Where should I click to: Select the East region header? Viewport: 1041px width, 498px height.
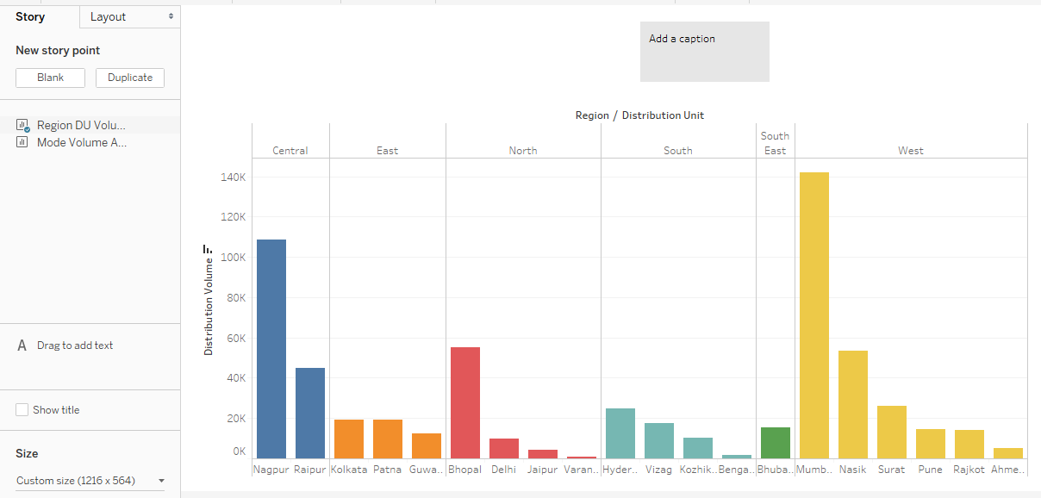388,151
